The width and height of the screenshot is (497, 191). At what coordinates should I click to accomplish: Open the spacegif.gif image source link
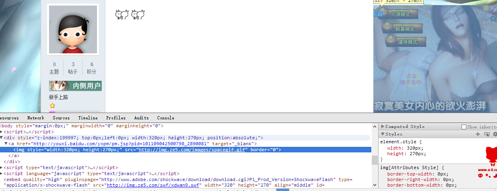[192, 150]
